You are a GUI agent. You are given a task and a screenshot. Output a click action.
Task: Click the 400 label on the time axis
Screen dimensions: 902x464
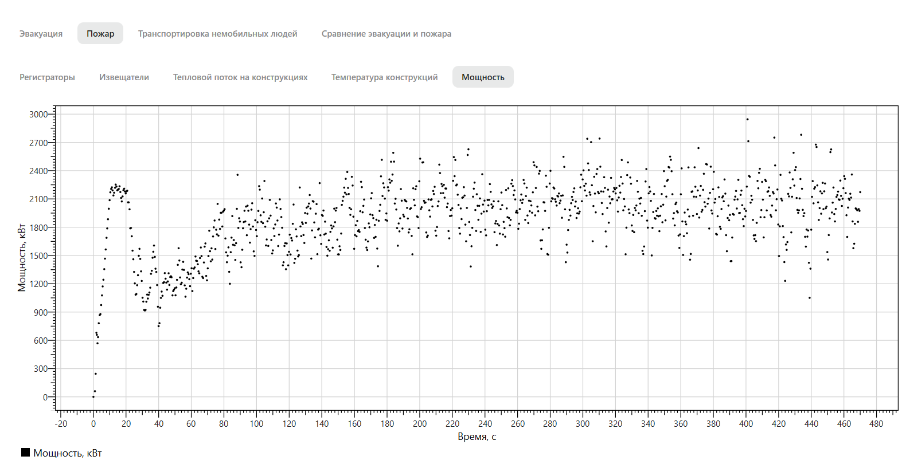(x=746, y=424)
